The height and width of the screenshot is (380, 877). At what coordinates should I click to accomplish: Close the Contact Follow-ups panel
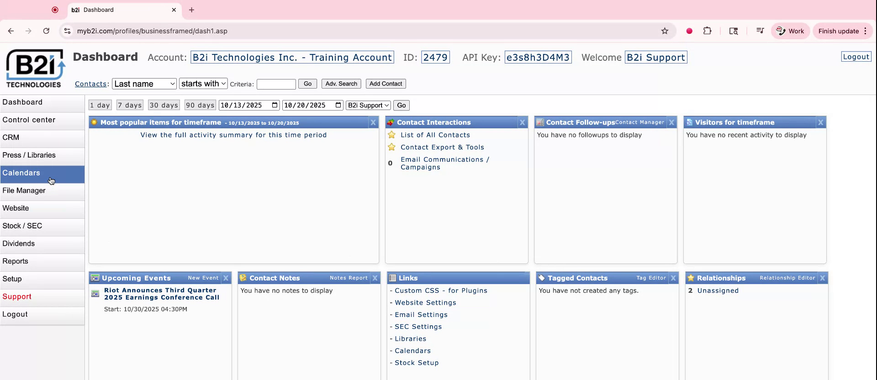click(x=671, y=122)
